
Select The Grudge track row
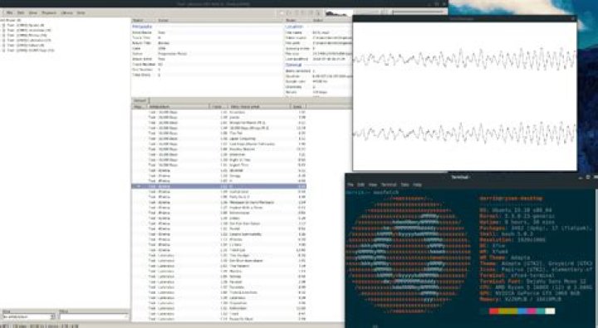(x=219, y=255)
